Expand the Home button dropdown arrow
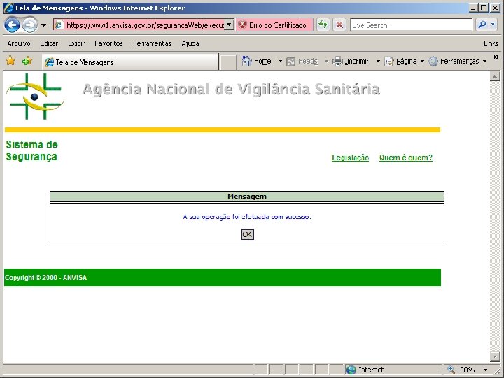Viewport: 504px width, 378px height. [x=280, y=61]
